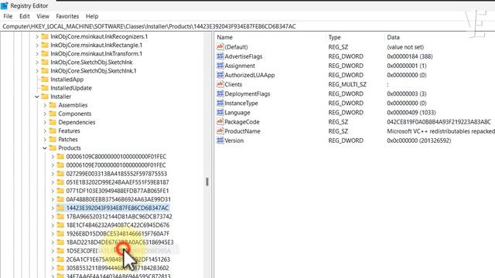Open the File menu
Viewport: 495px width, 278px height.
[x=8, y=16]
